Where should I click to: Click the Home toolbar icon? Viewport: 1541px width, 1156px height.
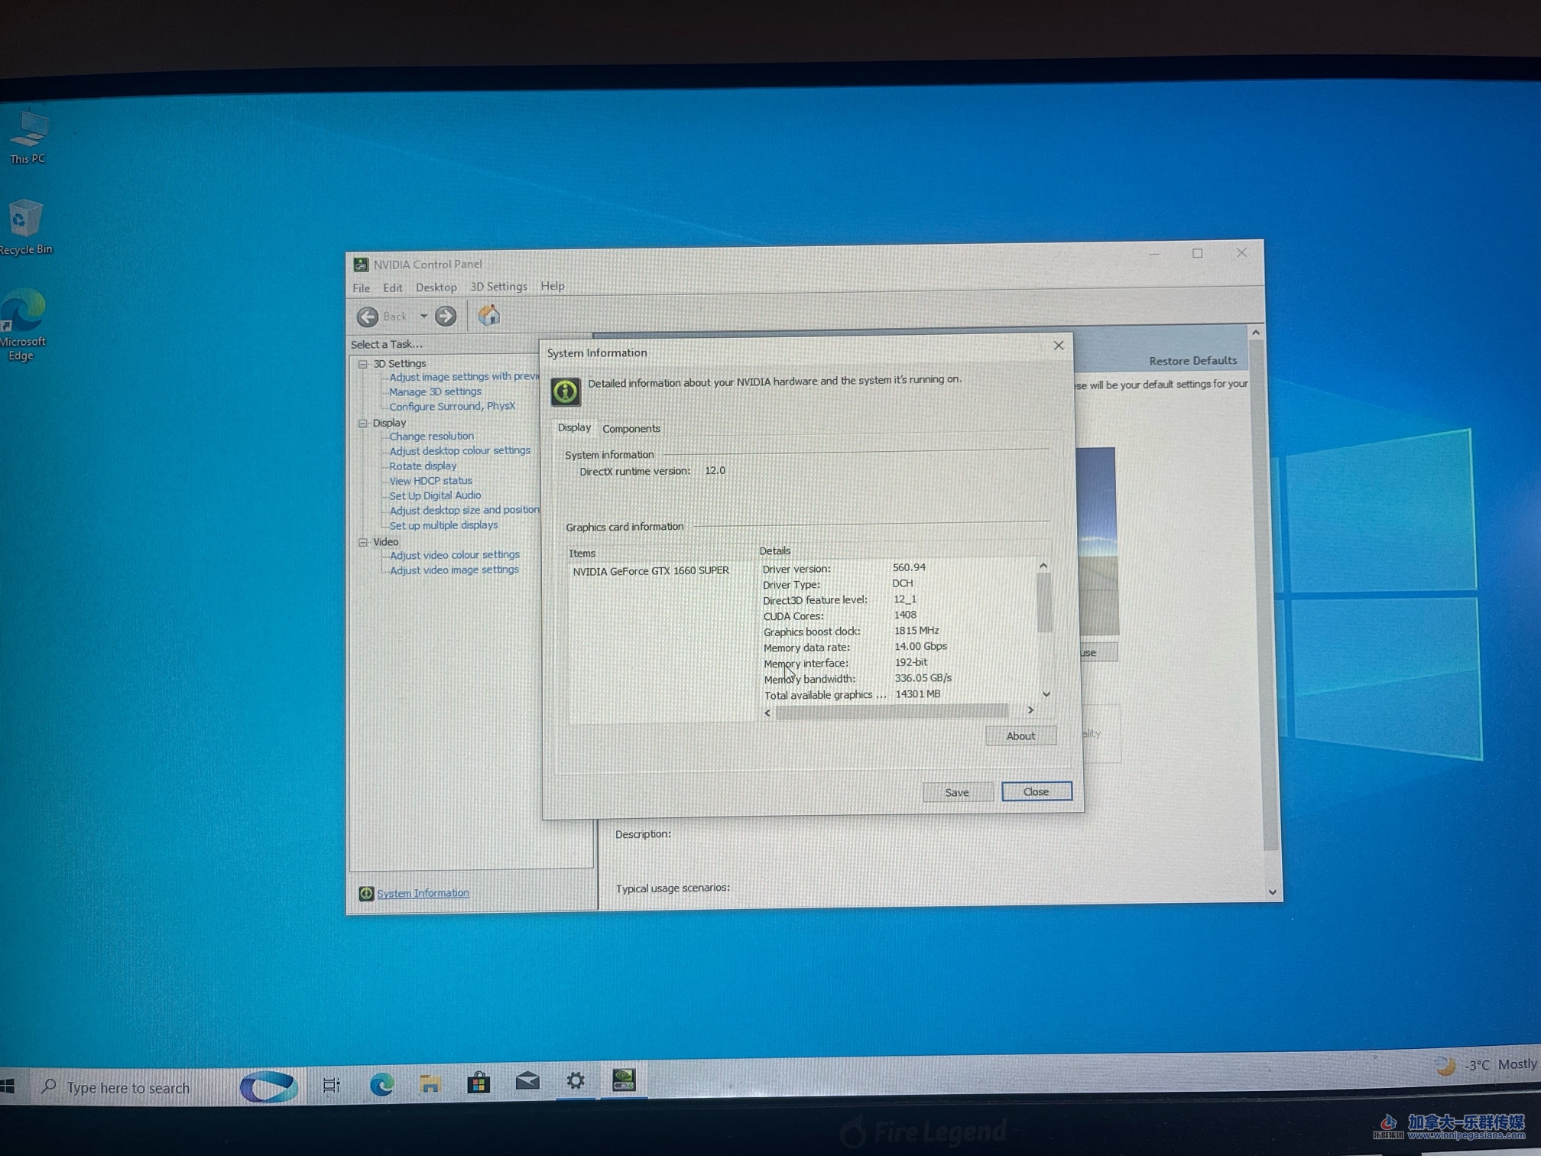coord(488,315)
